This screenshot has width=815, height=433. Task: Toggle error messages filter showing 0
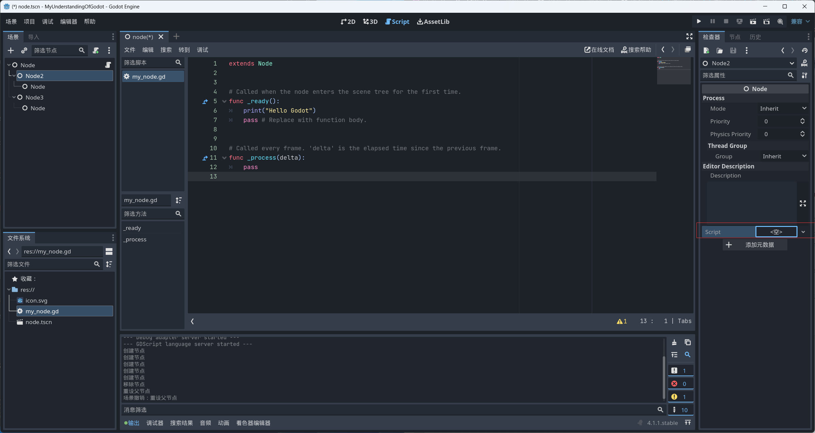click(681, 384)
